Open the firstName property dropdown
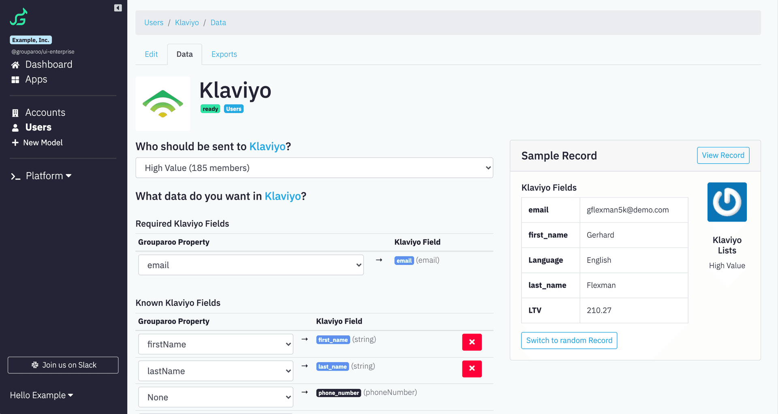 (x=216, y=344)
